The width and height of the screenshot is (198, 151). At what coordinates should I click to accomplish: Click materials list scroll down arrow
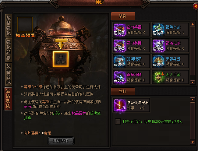(193, 142)
